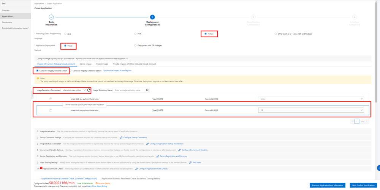Select Container Registry Enterprise Edition
380x190 pixels.
[x=70, y=71]
